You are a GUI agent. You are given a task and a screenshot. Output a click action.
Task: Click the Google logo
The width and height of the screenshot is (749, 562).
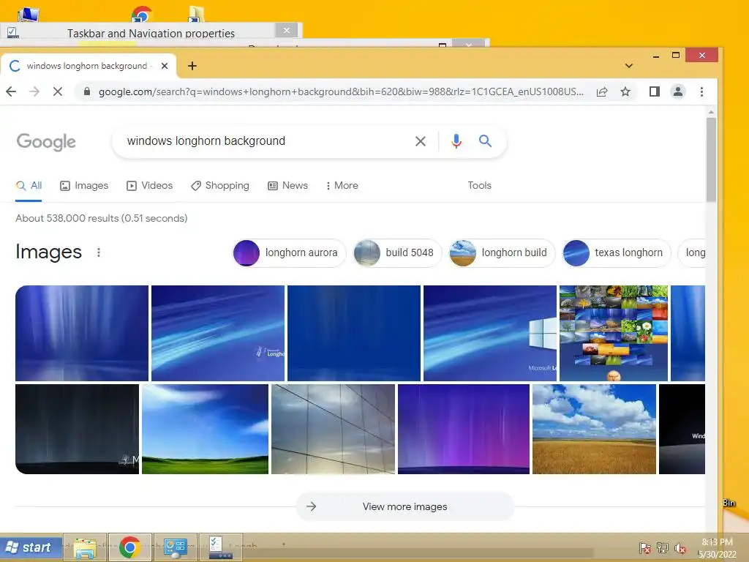(46, 141)
